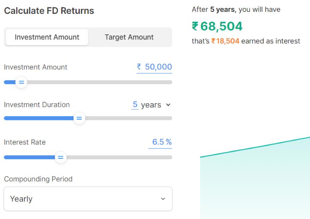This screenshot has width=310, height=219.
Task: Click the green rupee icon beside 68,504
Action: point(195,26)
